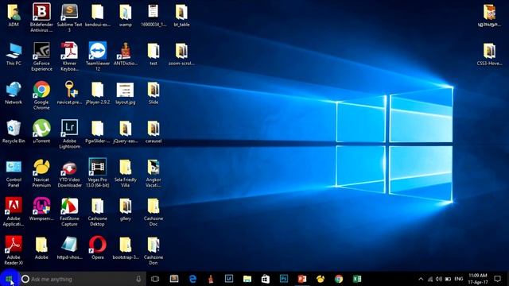This screenshot has height=286, width=509.
Task: Launch Navicat Premium desktop shortcut
Action: tap(41, 173)
